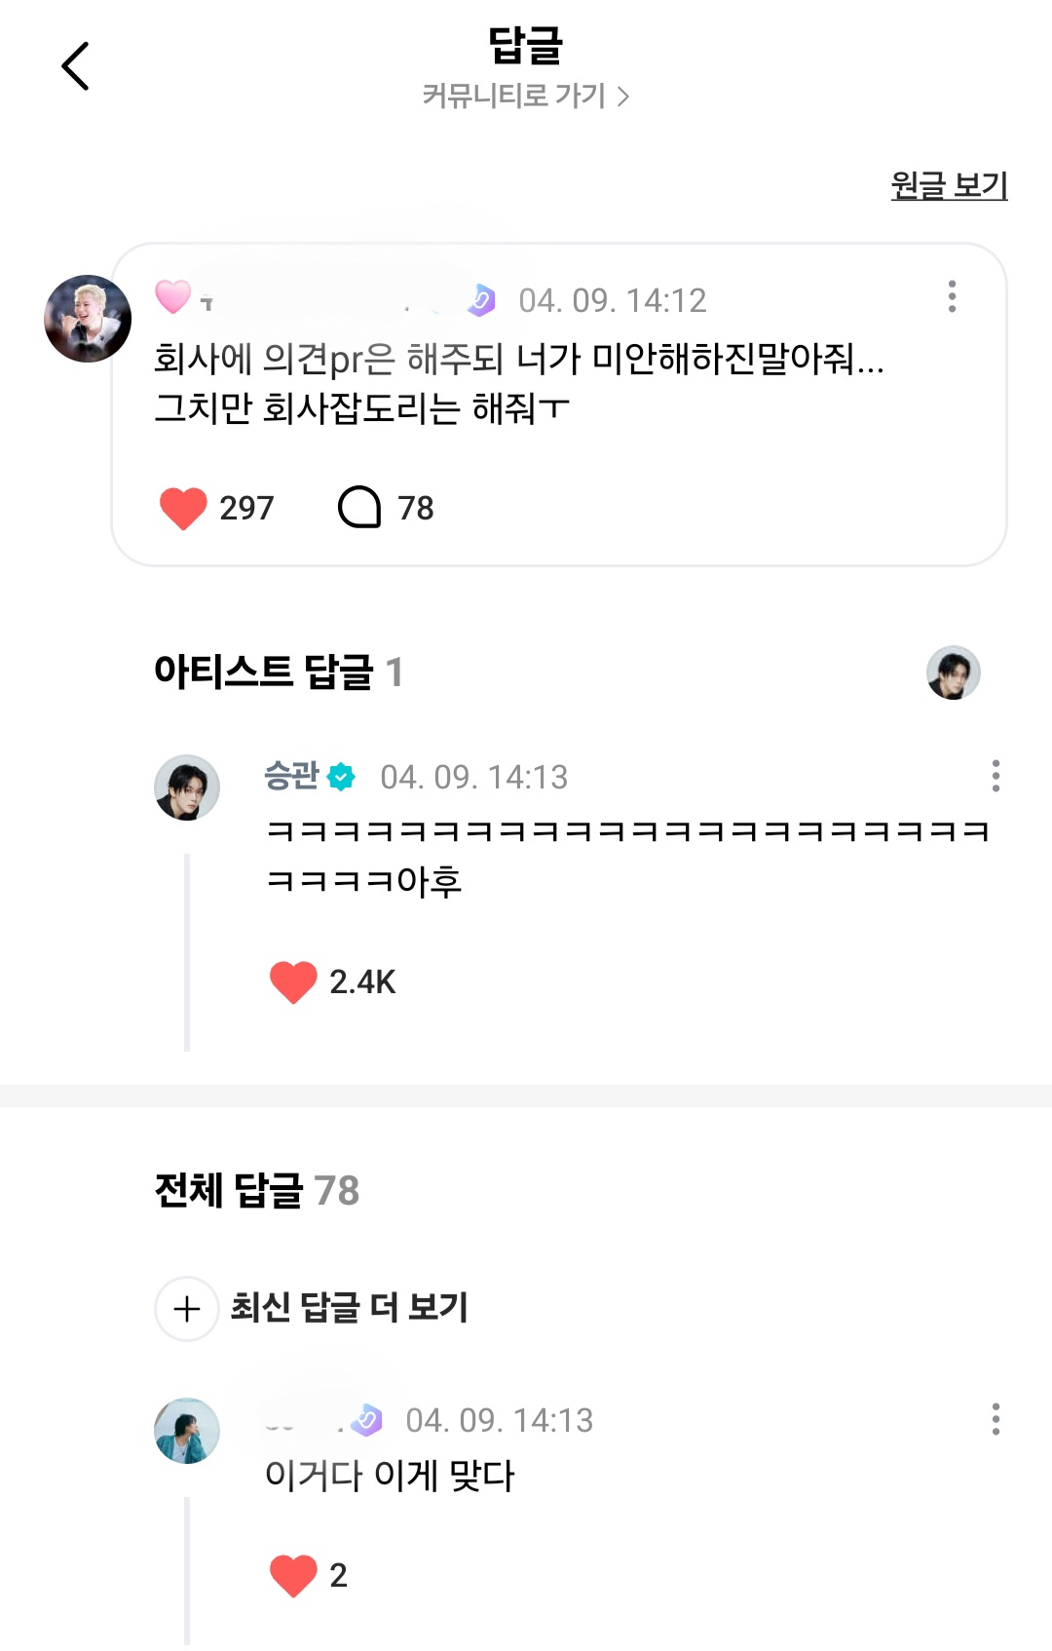The height and width of the screenshot is (1651, 1052).
Task: Tap pink heart icon beside poster name
Action: click(x=173, y=296)
